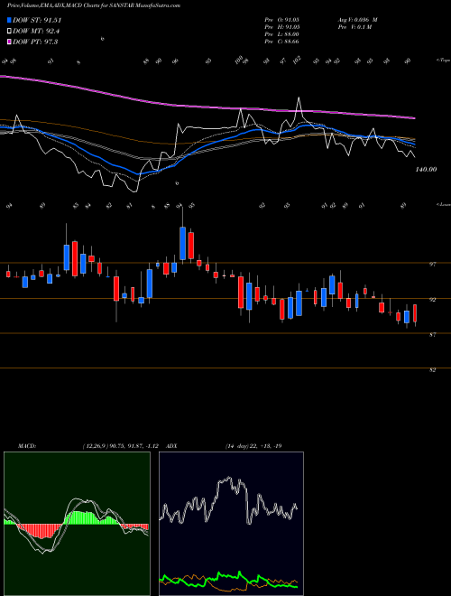Click the '140.00' label beside EMA chart

426,170
